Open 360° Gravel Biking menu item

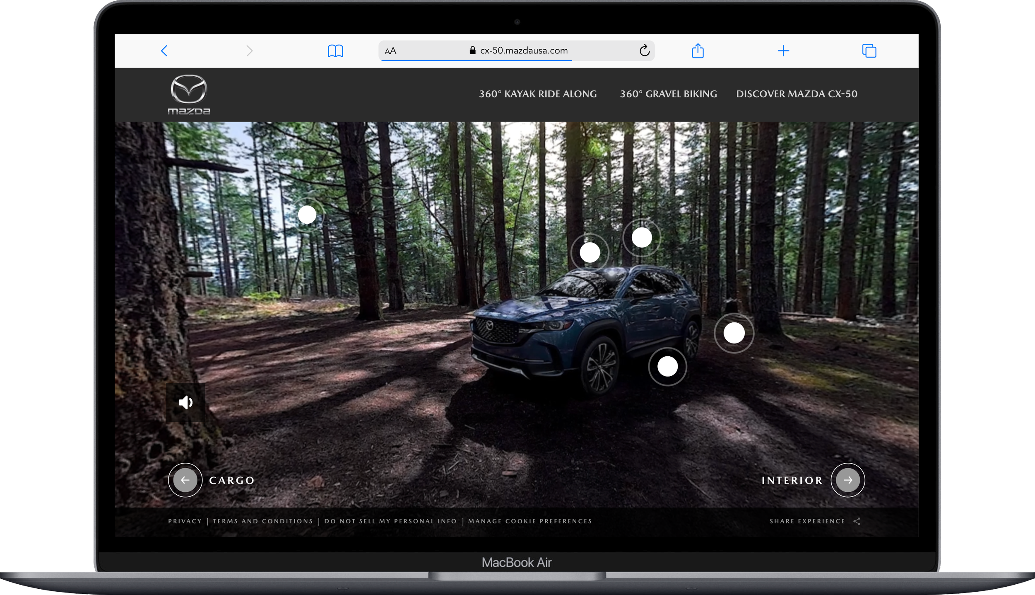[x=668, y=94]
